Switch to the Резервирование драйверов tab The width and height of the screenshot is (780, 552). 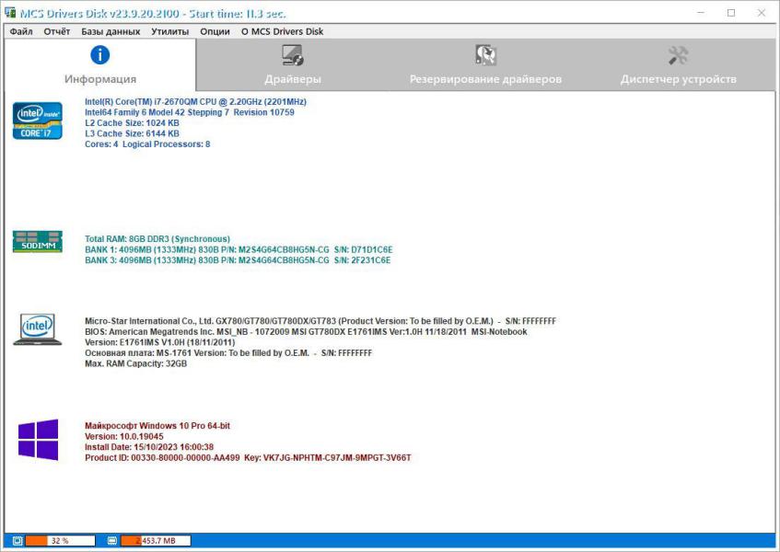click(x=485, y=65)
